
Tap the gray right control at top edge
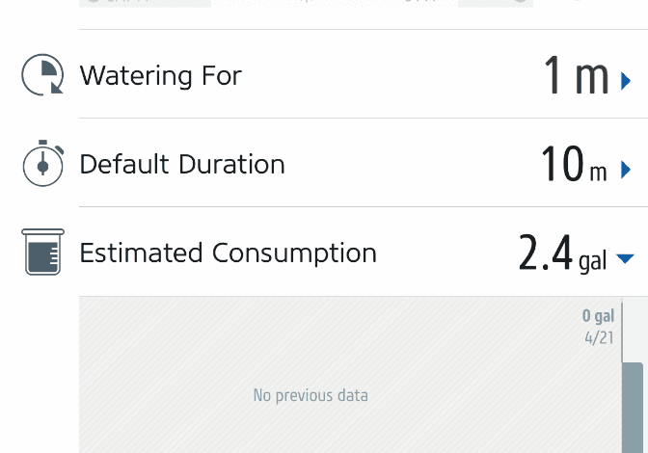pyautogui.click(x=496, y=3)
